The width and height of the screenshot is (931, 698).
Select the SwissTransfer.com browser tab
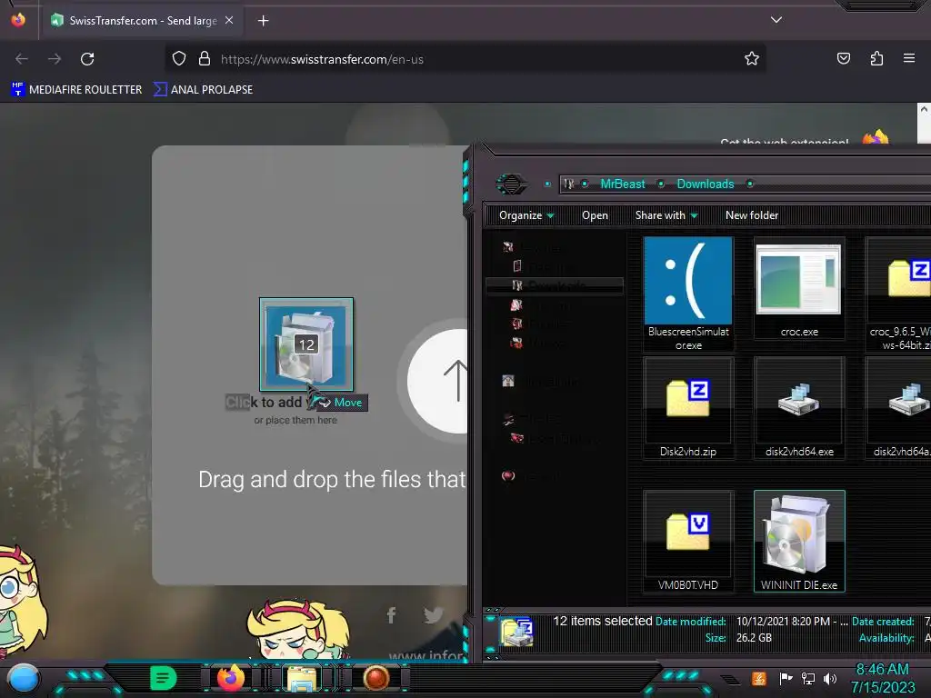pyautogui.click(x=141, y=20)
